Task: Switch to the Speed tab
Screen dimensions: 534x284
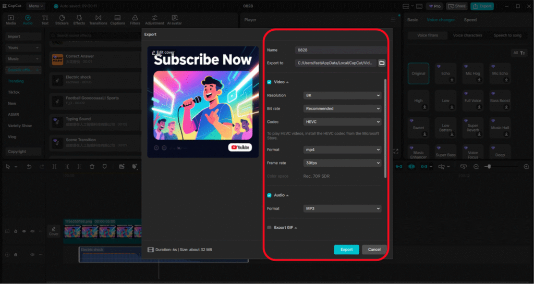Action: pos(470,20)
